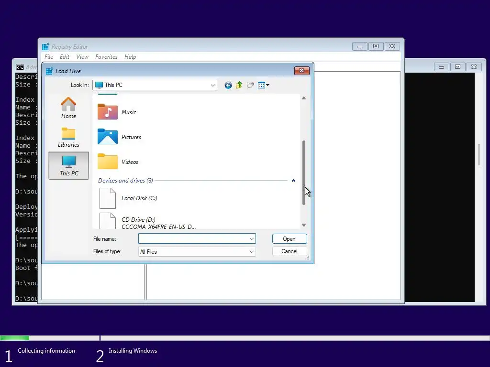Viewport: 490px width, 367px height.
Task: Minimize the Registry Editor window
Action: (360, 46)
